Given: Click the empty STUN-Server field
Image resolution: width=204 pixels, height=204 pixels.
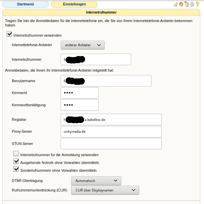Looking at the screenshot, I should coord(111,144).
